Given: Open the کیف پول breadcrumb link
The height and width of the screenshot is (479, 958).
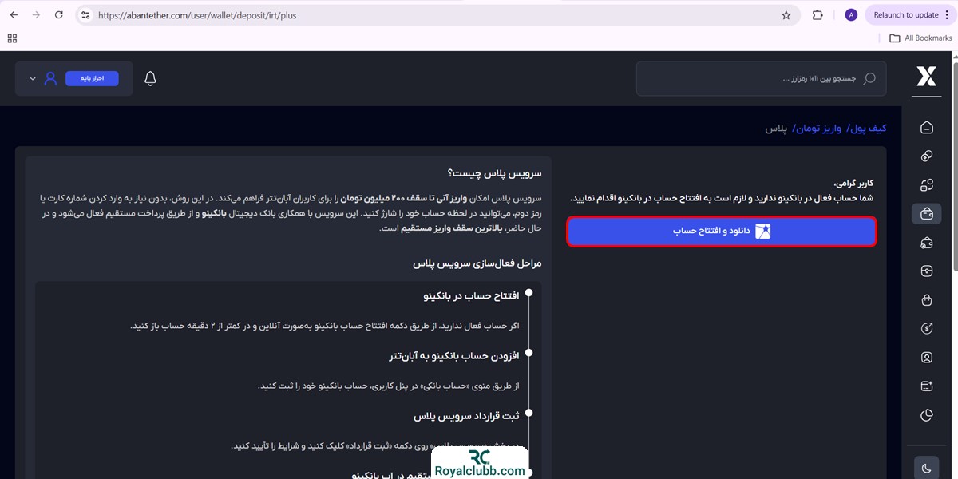Looking at the screenshot, I should [869, 128].
